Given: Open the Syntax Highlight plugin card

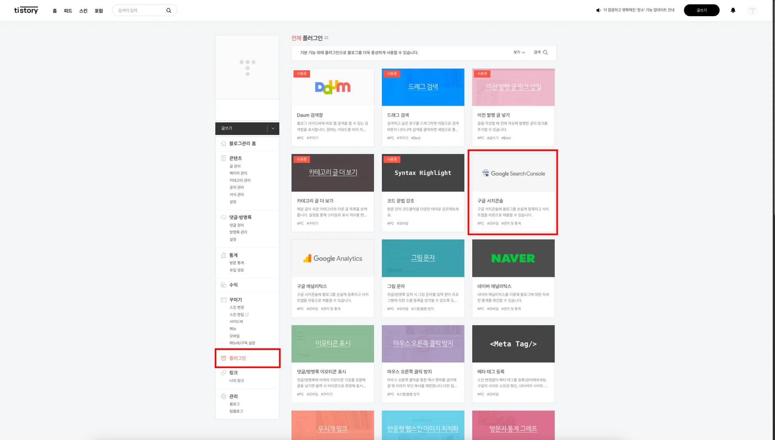Looking at the screenshot, I should [423, 193].
